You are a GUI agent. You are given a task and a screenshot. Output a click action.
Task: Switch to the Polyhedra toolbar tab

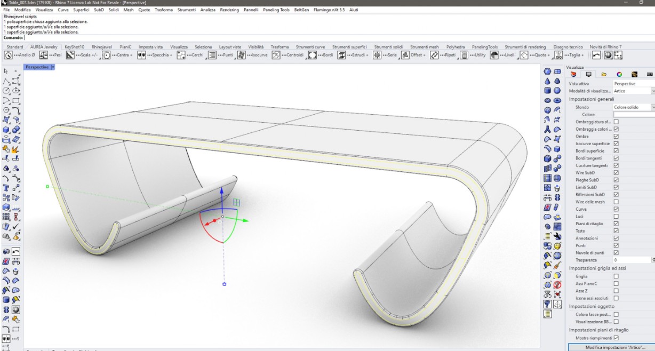pos(456,47)
